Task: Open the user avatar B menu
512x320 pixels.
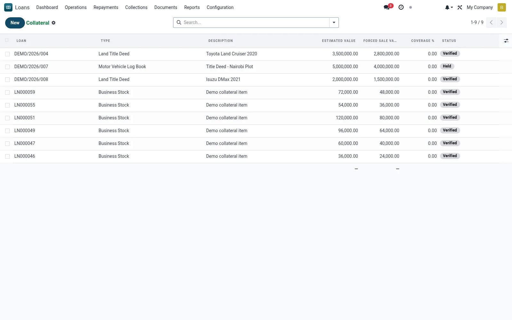Action: (501, 7)
